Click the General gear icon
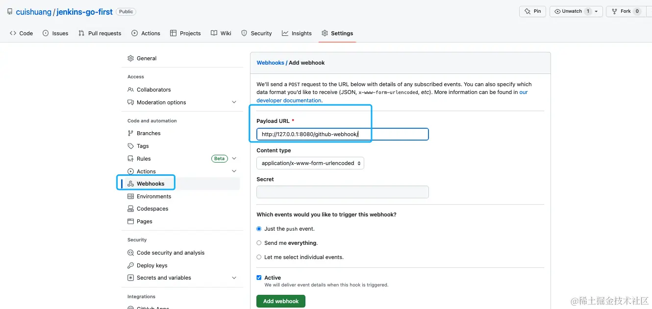Screen dimensions: 652x309 (130, 58)
